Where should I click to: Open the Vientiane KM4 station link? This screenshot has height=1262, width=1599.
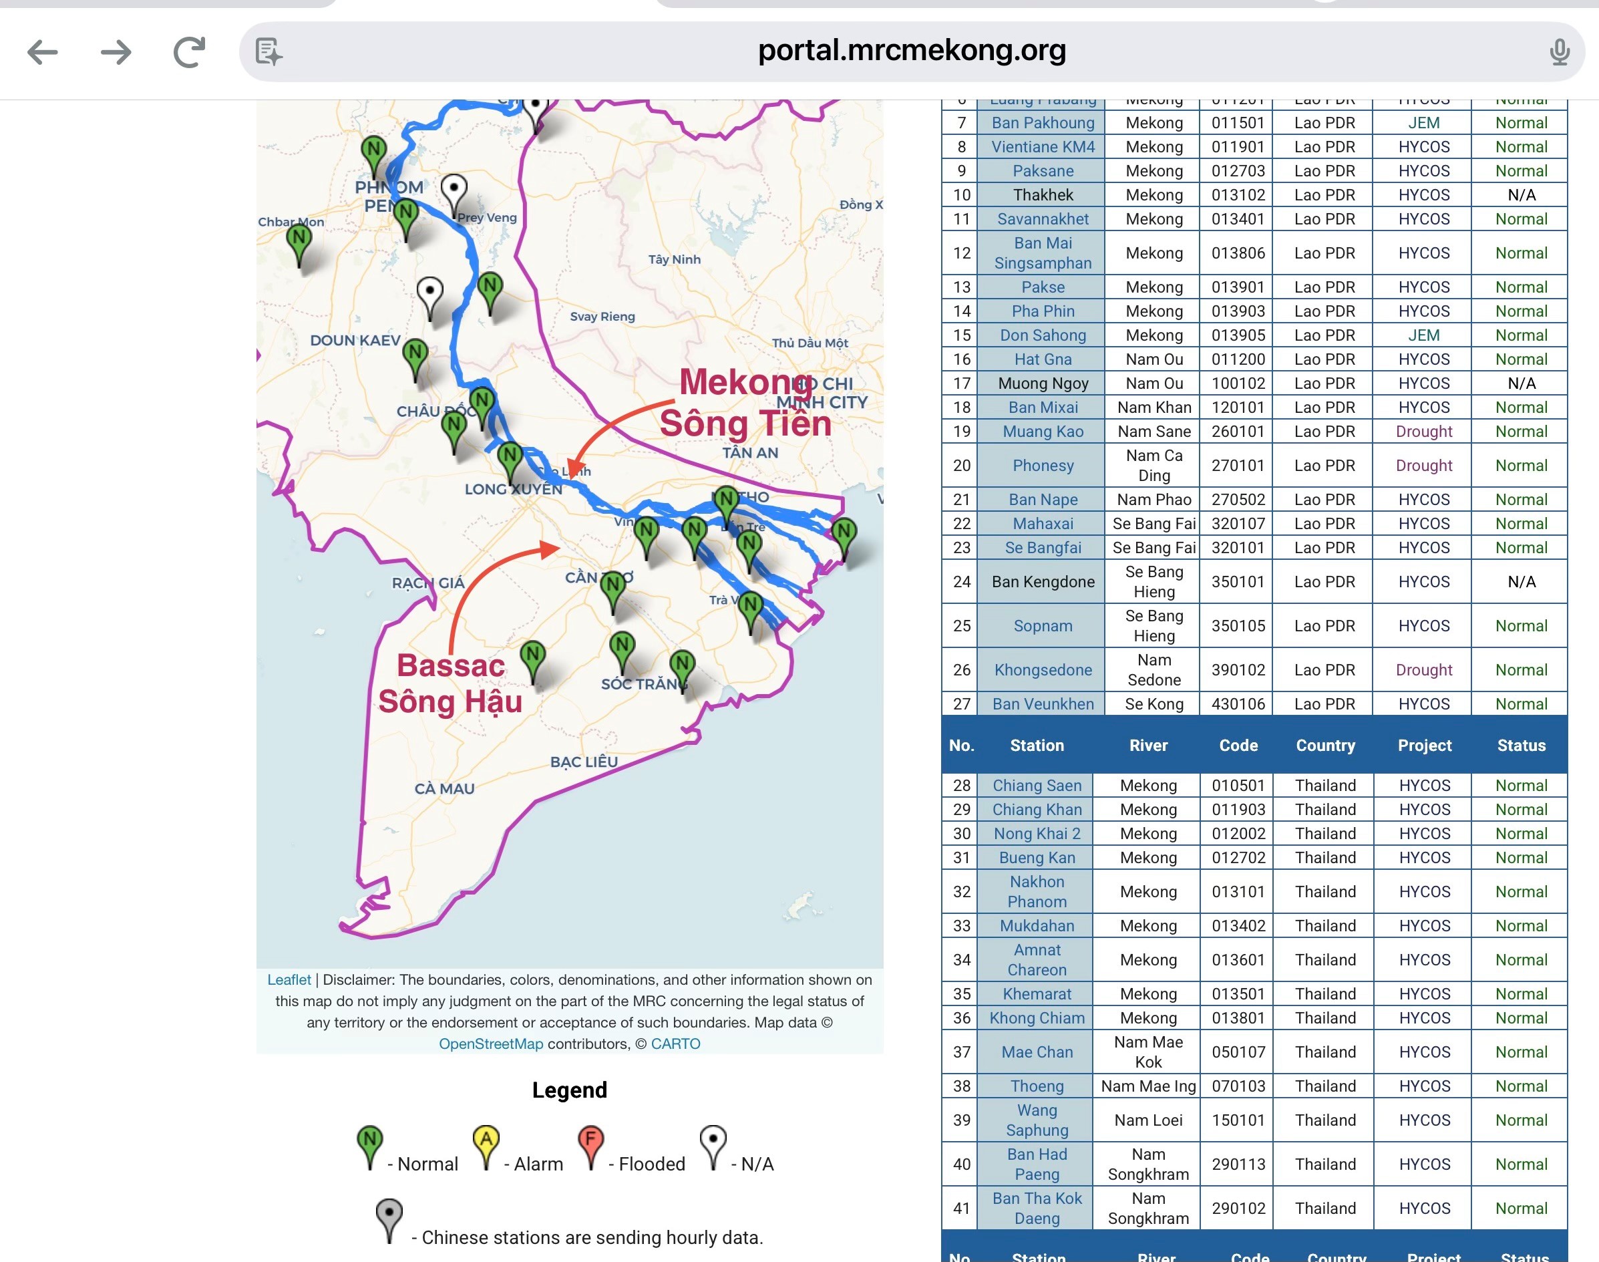(x=1042, y=147)
